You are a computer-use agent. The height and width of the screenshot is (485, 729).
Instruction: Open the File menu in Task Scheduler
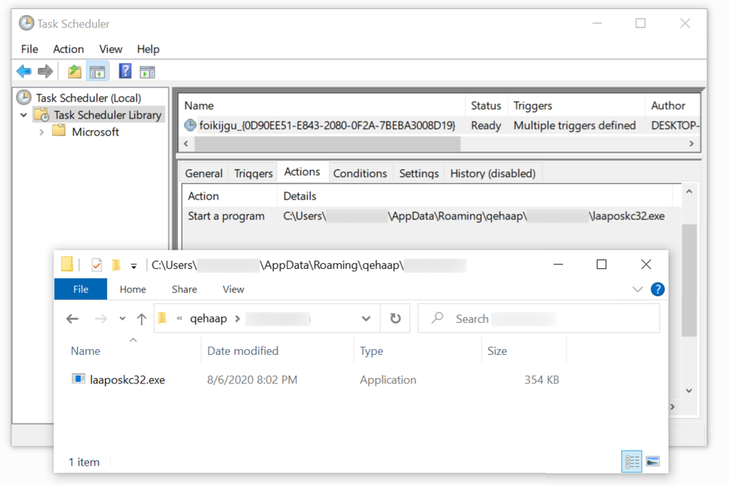tap(29, 49)
